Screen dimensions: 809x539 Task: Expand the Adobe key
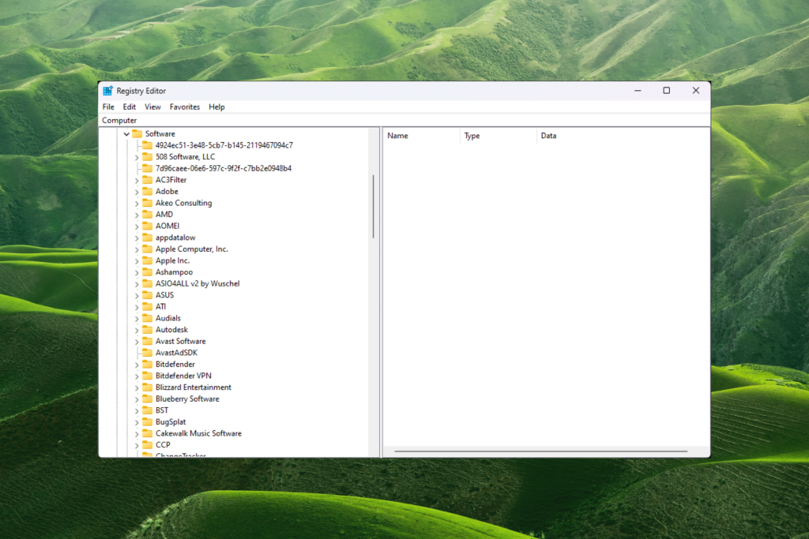click(x=137, y=192)
